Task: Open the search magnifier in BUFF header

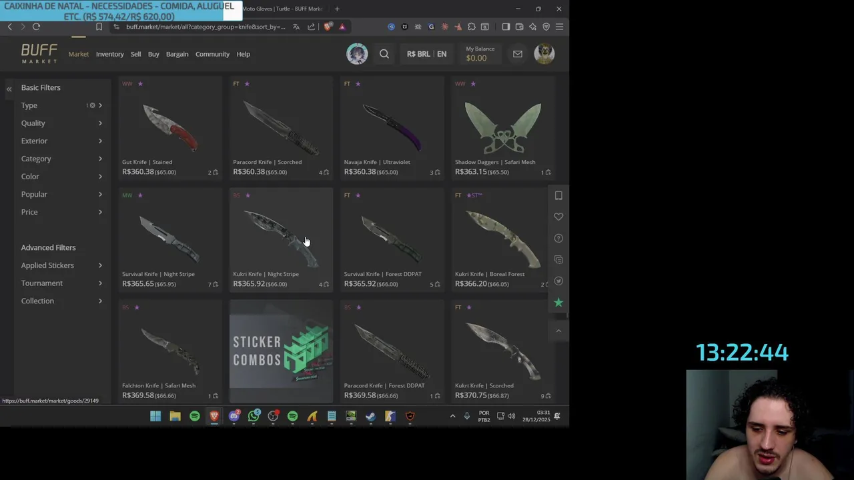Action: pyautogui.click(x=384, y=54)
